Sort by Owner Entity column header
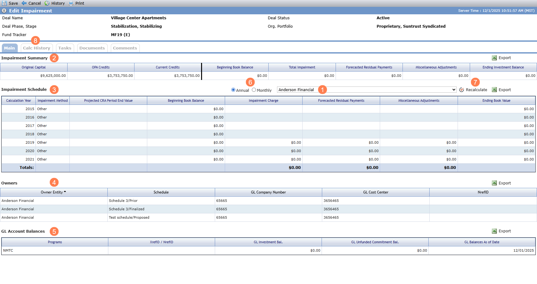This screenshot has width=537, height=284. point(54,192)
